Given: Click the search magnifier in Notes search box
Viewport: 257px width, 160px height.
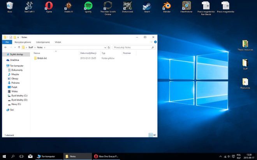Looking at the screenshot, I should [x=153, y=48].
